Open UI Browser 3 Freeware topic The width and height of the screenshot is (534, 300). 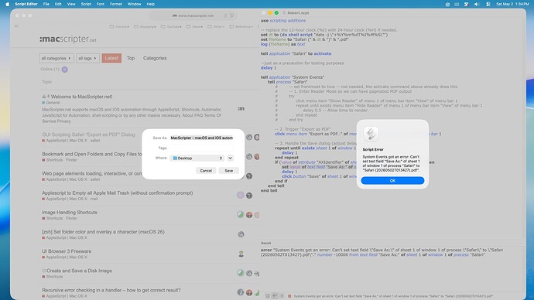point(67,251)
